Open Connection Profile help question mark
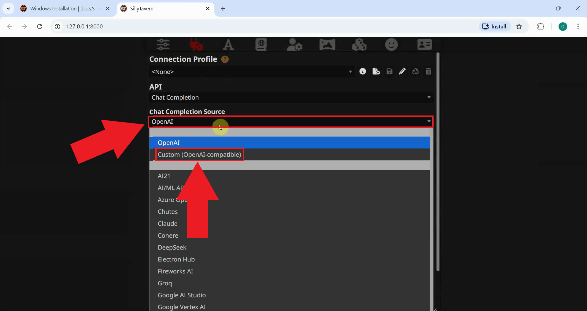This screenshot has width=587, height=311. coord(225,59)
